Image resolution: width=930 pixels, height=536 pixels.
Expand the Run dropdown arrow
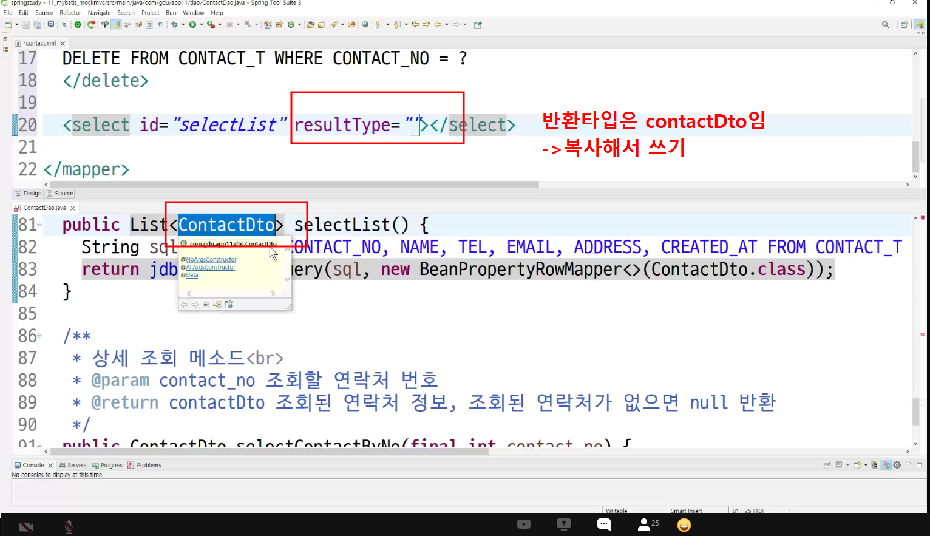202,25
